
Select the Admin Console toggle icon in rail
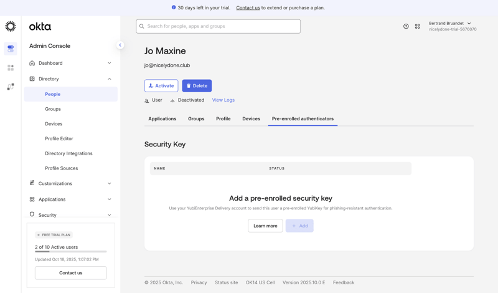(x=11, y=49)
